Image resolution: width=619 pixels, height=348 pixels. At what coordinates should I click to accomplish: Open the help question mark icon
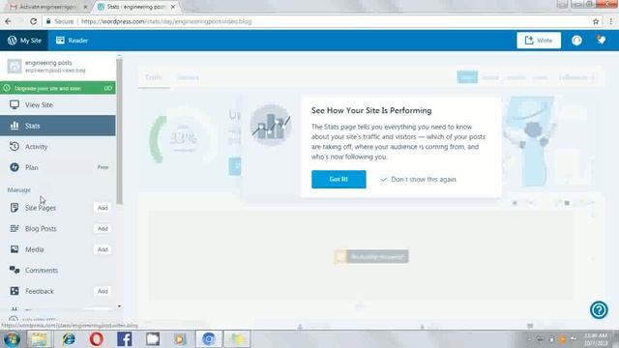(599, 310)
